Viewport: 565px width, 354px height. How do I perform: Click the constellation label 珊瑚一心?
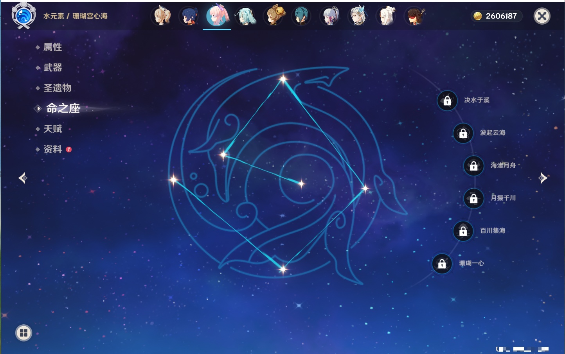[471, 263]
